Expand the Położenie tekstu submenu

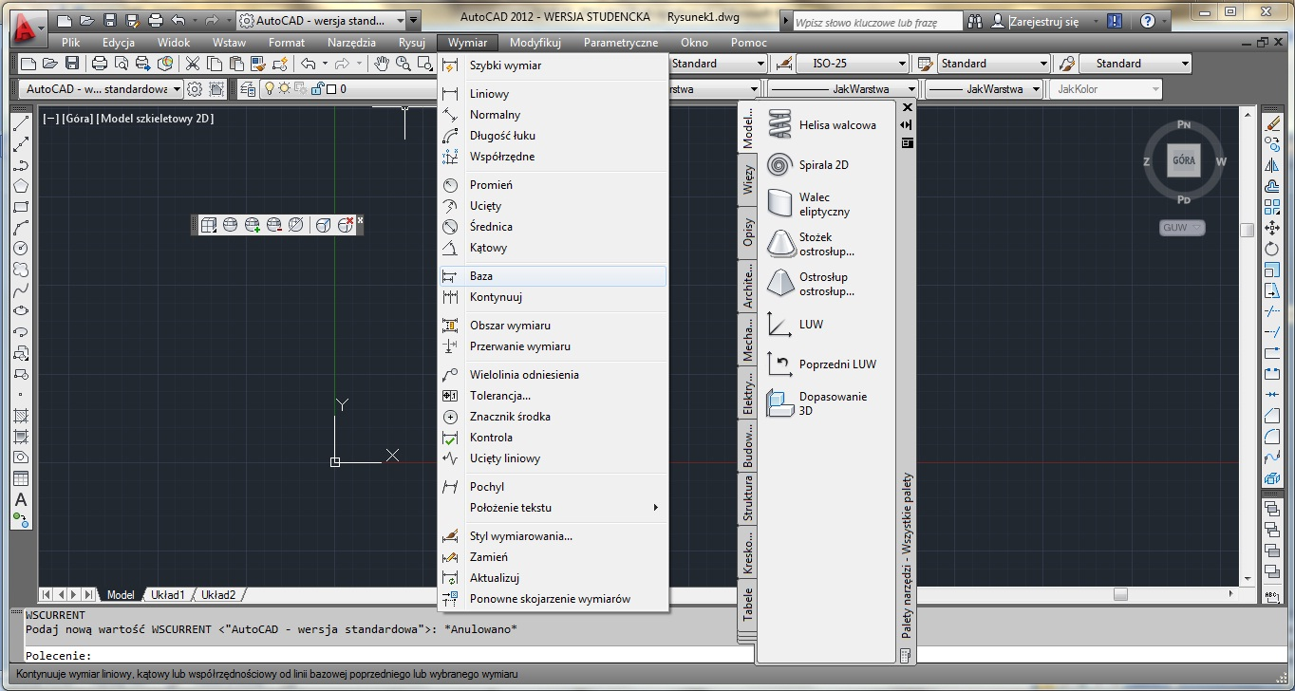[x=554, y=507]
